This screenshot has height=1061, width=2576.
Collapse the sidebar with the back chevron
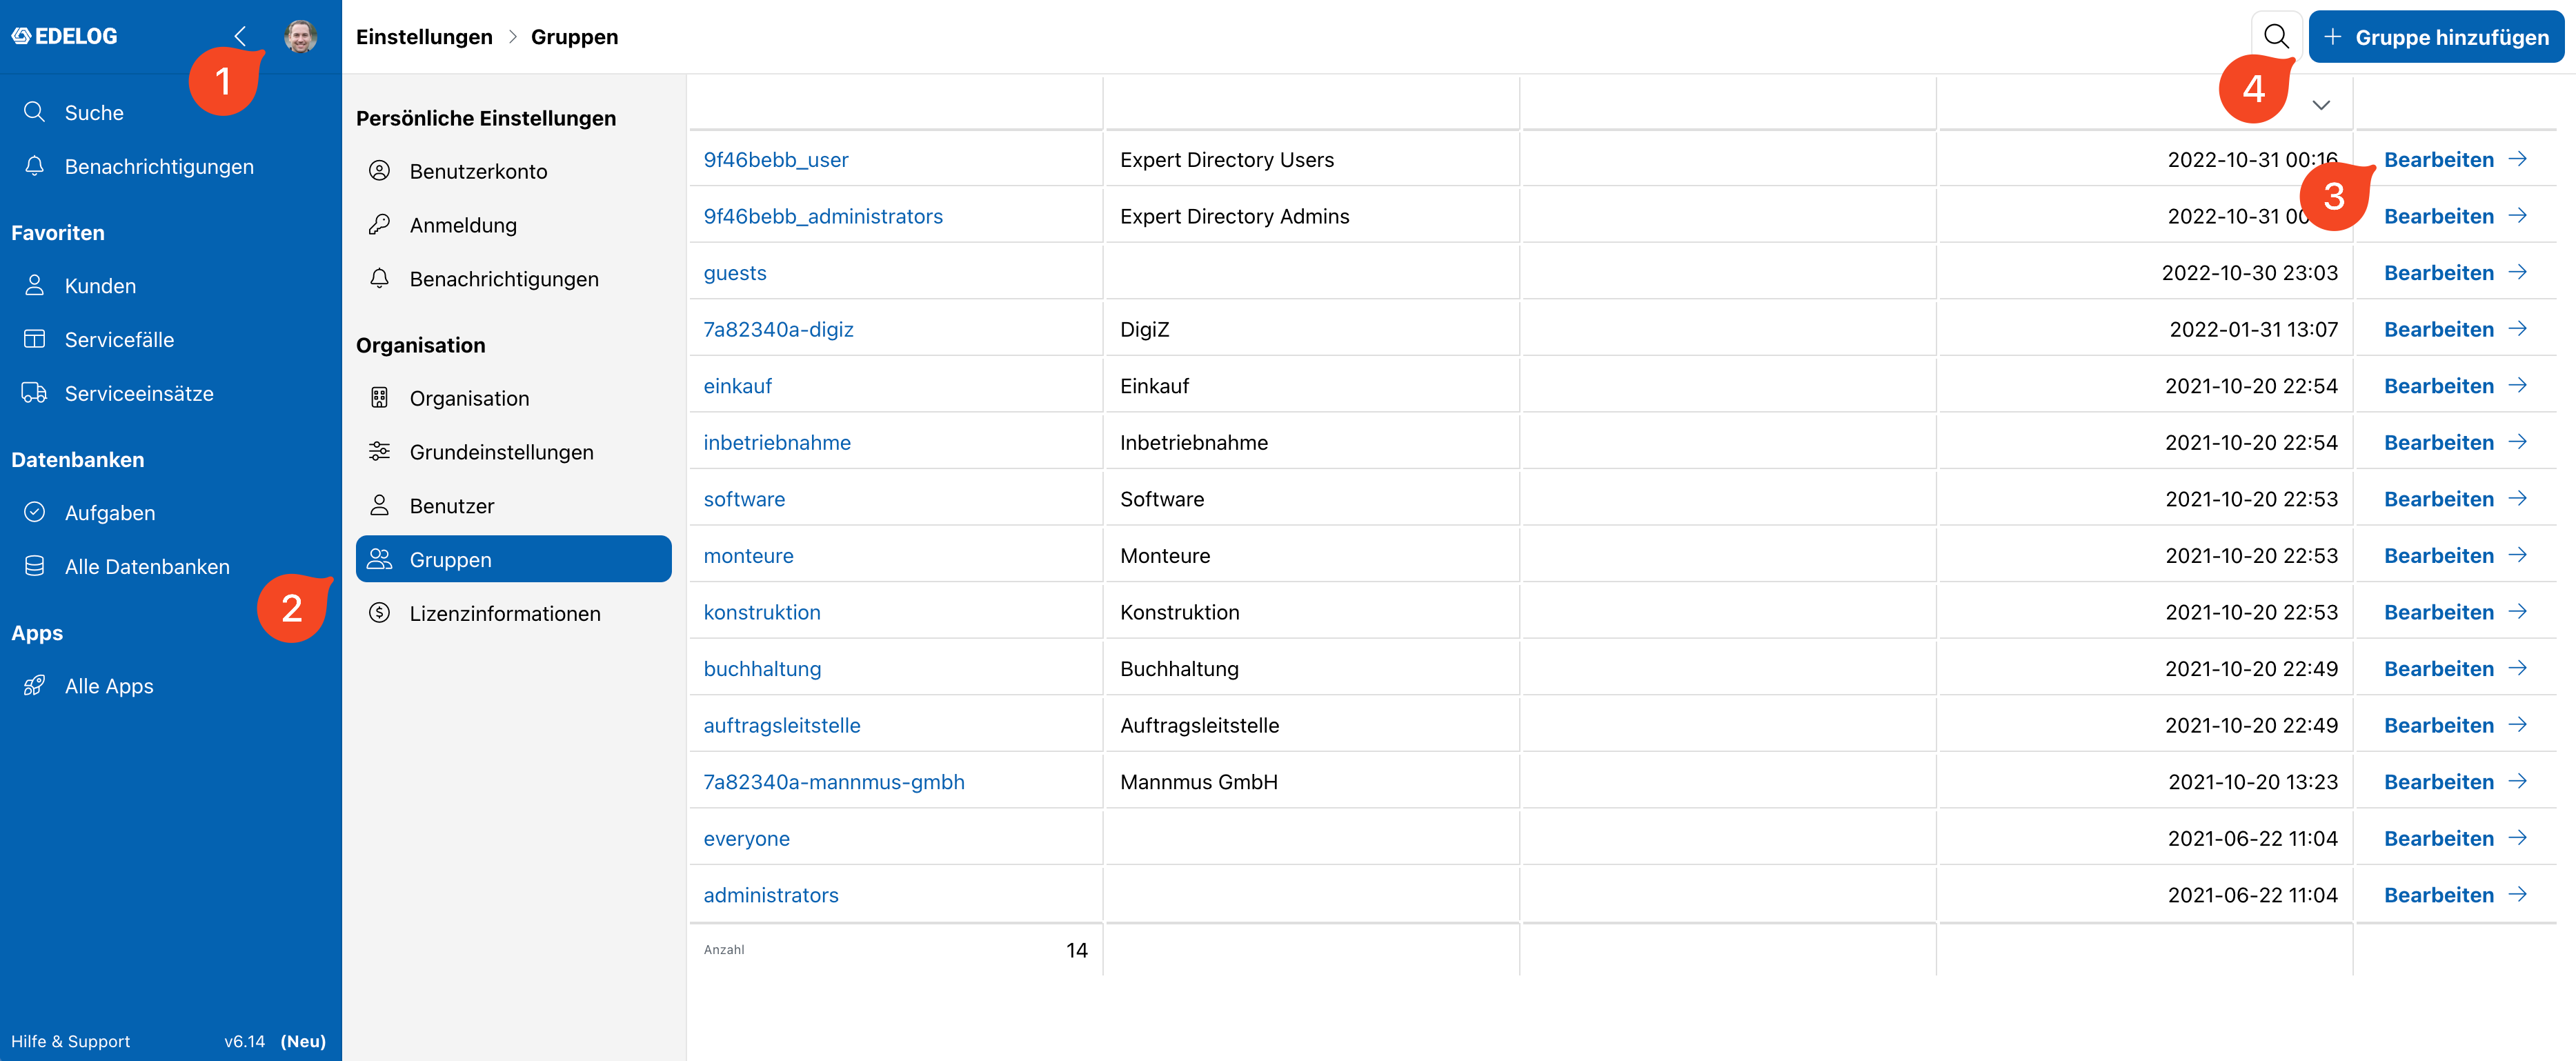[240, 36]
